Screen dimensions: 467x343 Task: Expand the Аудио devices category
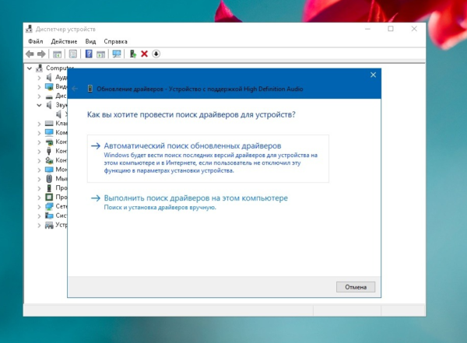[40, 78]
